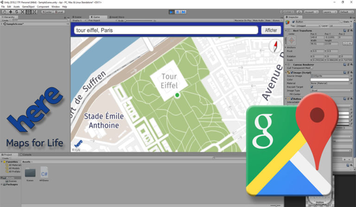Toggle the Static checkbox
The image size is (356, 207).
click(341, 22)
